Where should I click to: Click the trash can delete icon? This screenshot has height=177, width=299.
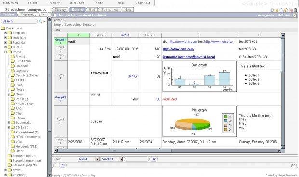click(x=295, y=10)
